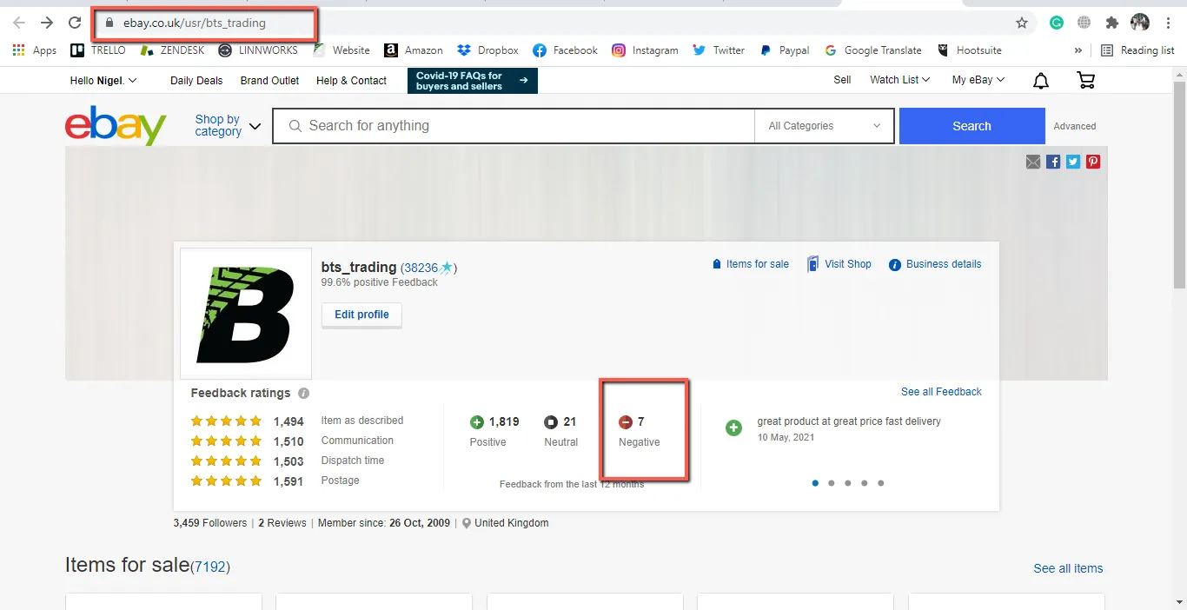Open the eBay notifications bell

(x=1040, y=81)
